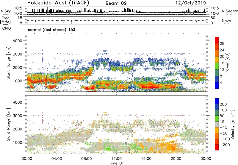Click the "4000" tick on the velocity panel

18,102
